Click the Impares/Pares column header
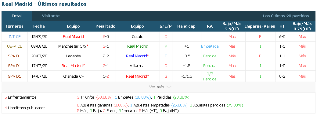Viewport: 317px width, 115px height. click(260, 26)
